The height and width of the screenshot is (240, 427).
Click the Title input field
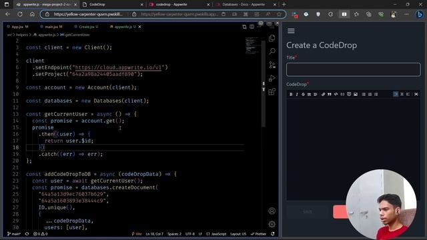click(x=353, y=69)
